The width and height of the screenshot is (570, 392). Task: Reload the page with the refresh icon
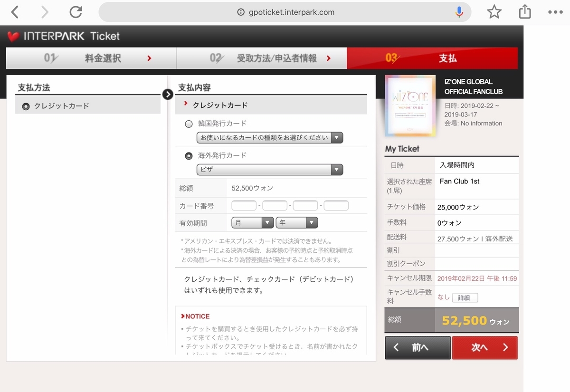[x=76, y=12]
